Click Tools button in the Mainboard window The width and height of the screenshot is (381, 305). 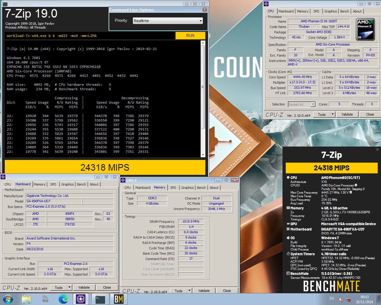click(x=59, y=287)
